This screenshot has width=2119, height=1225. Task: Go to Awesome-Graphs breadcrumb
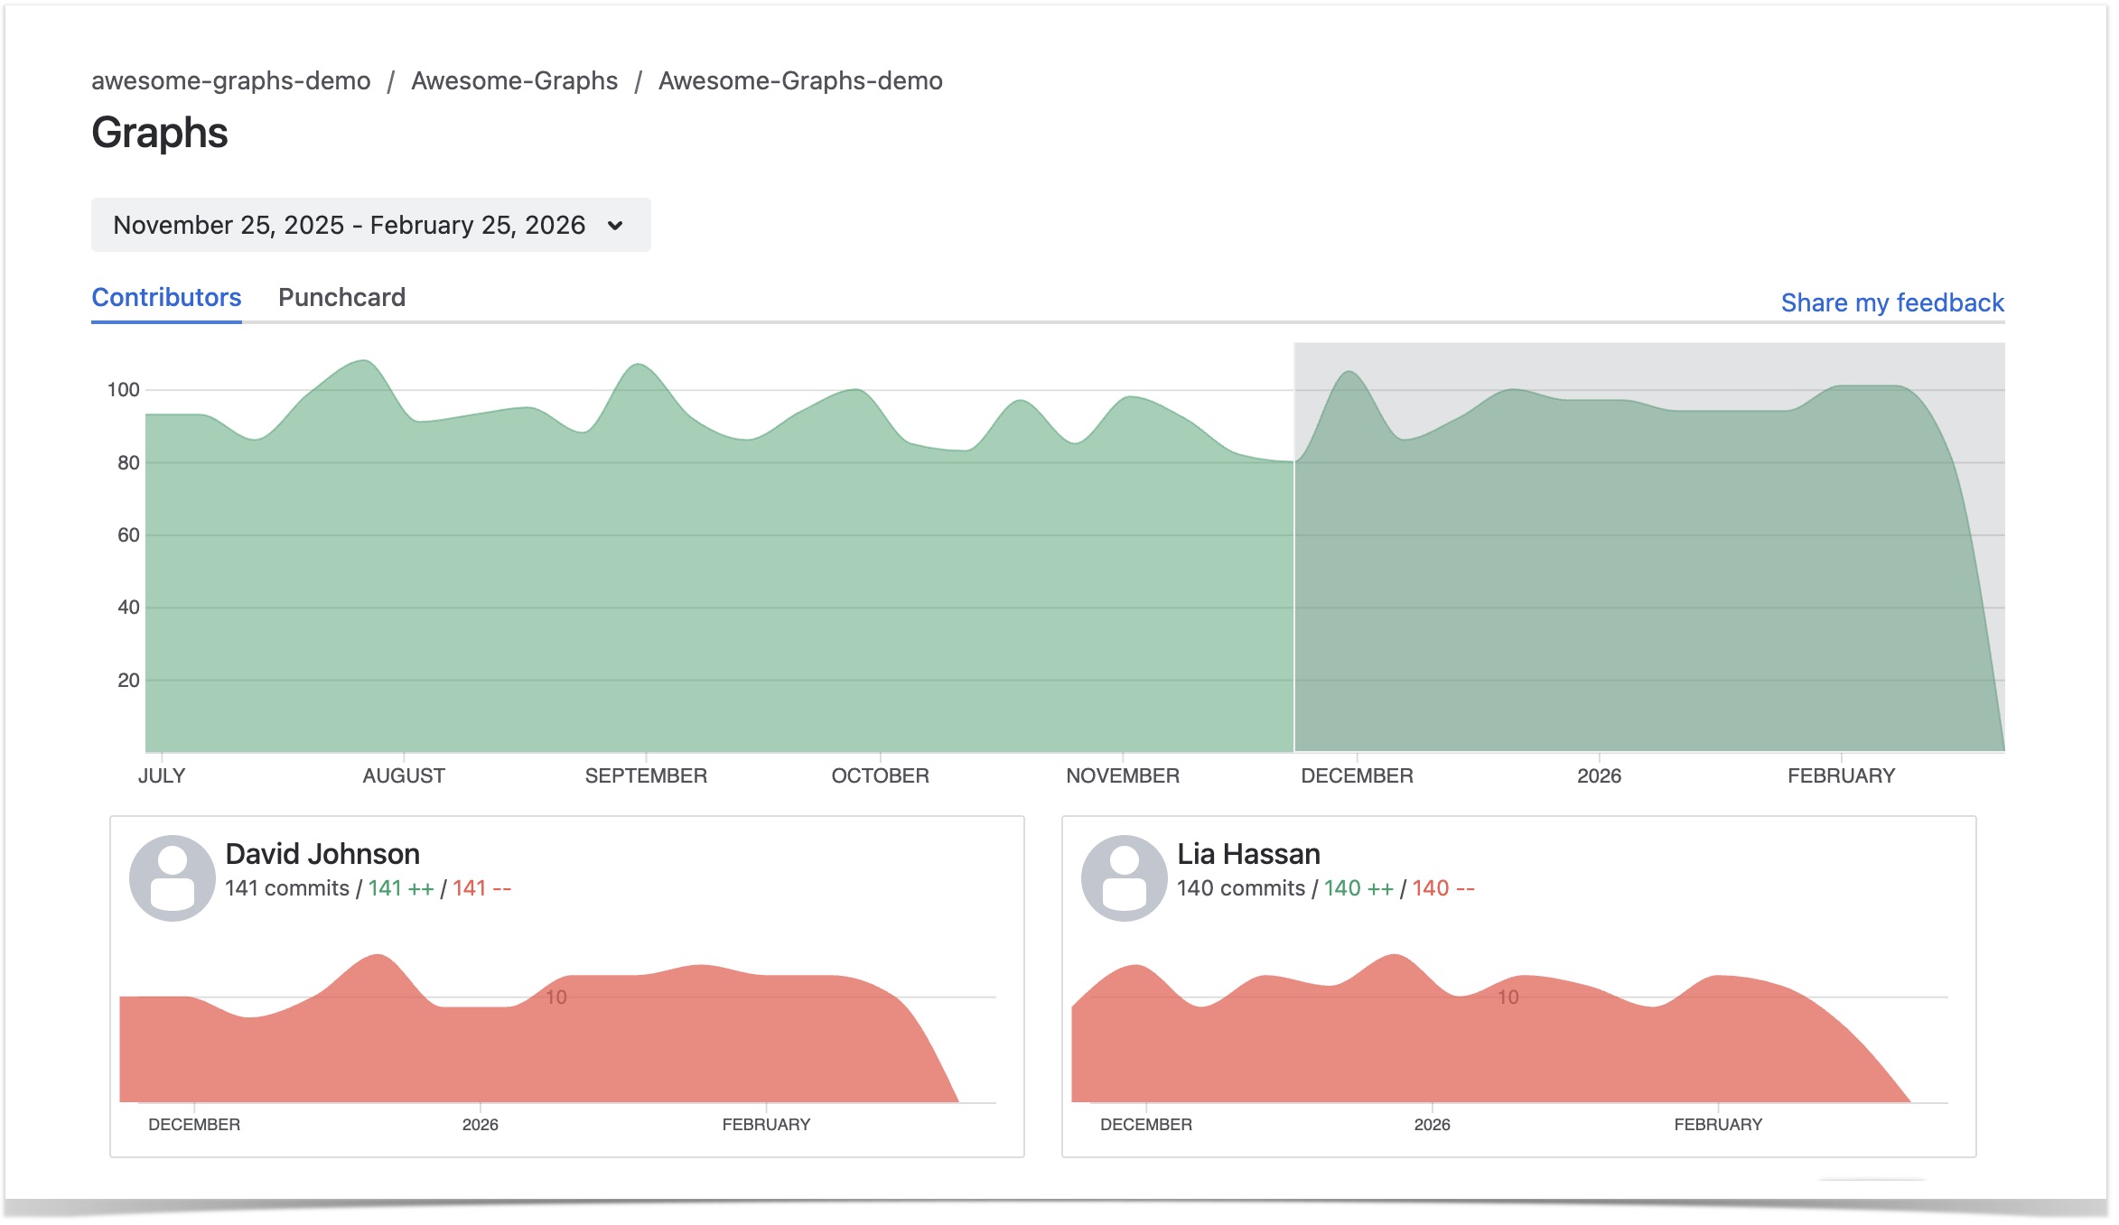514,81
